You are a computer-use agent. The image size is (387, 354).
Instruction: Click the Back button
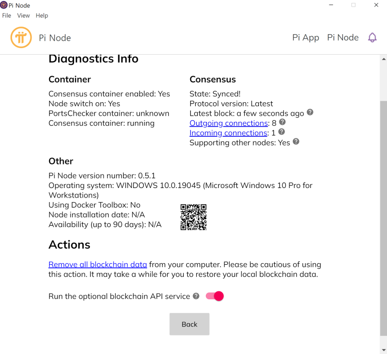pos(189,324)
